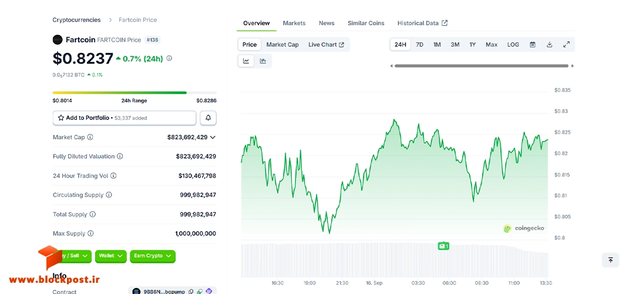
Task: Switch to the News tab
Action: (327, 23)
